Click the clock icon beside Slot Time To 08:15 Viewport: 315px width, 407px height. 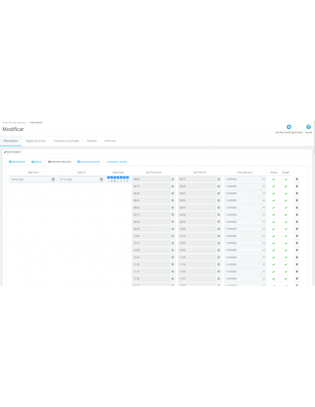[x=219, y=179]
